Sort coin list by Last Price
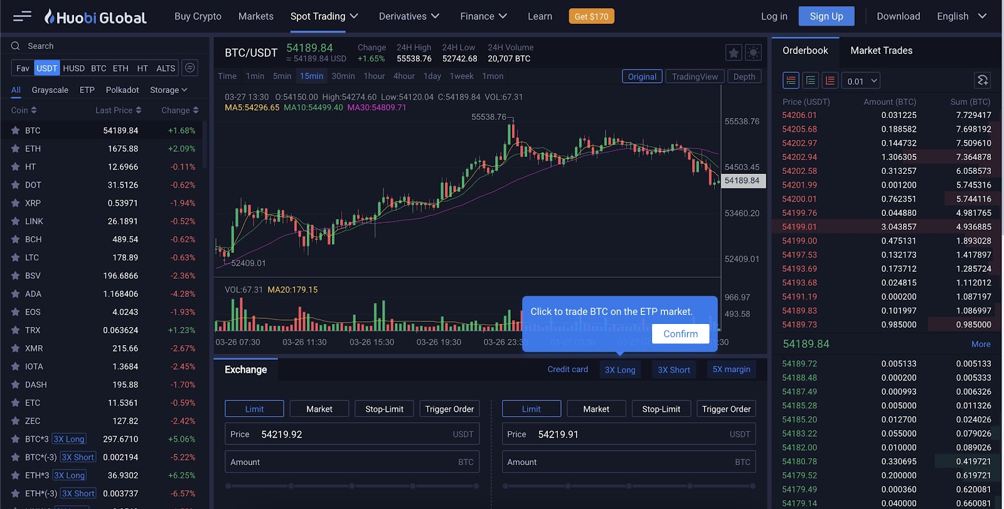 tap(118, 110)
